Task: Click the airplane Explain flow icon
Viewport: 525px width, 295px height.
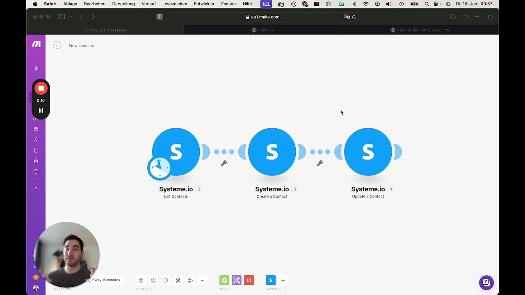Action: click(x=190, y=280)
